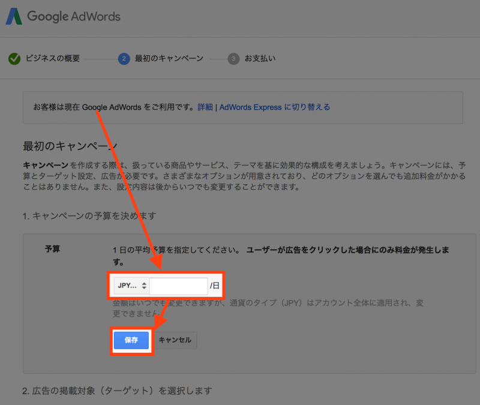Click the green checkmark beside ビジネスの概要
This screenshot has width=480, height=405.
[x=14, y=59]
